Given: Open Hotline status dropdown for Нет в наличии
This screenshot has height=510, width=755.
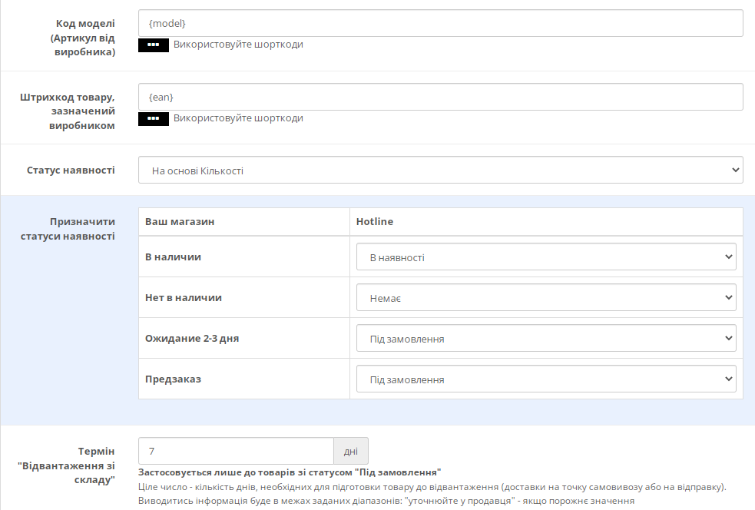Looking at the screenshot, I should point(546,297).
